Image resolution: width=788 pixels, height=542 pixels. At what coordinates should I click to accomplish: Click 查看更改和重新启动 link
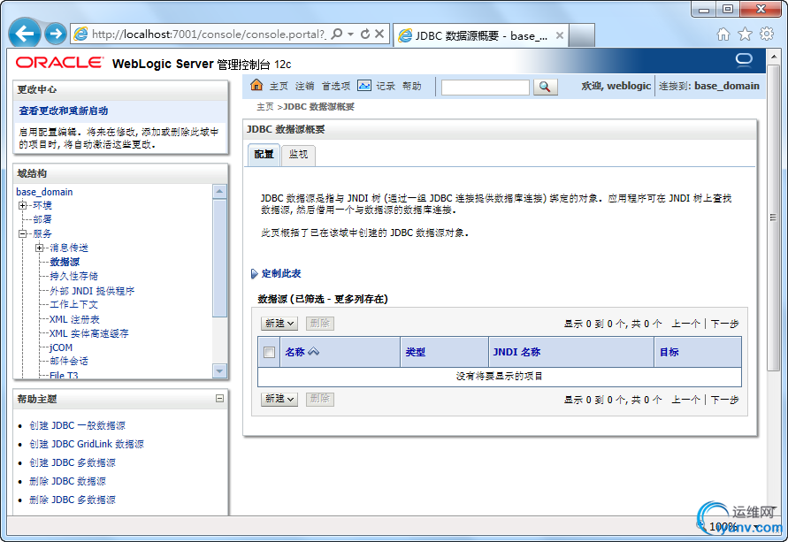pyautogui.click(x=64, y=111)
